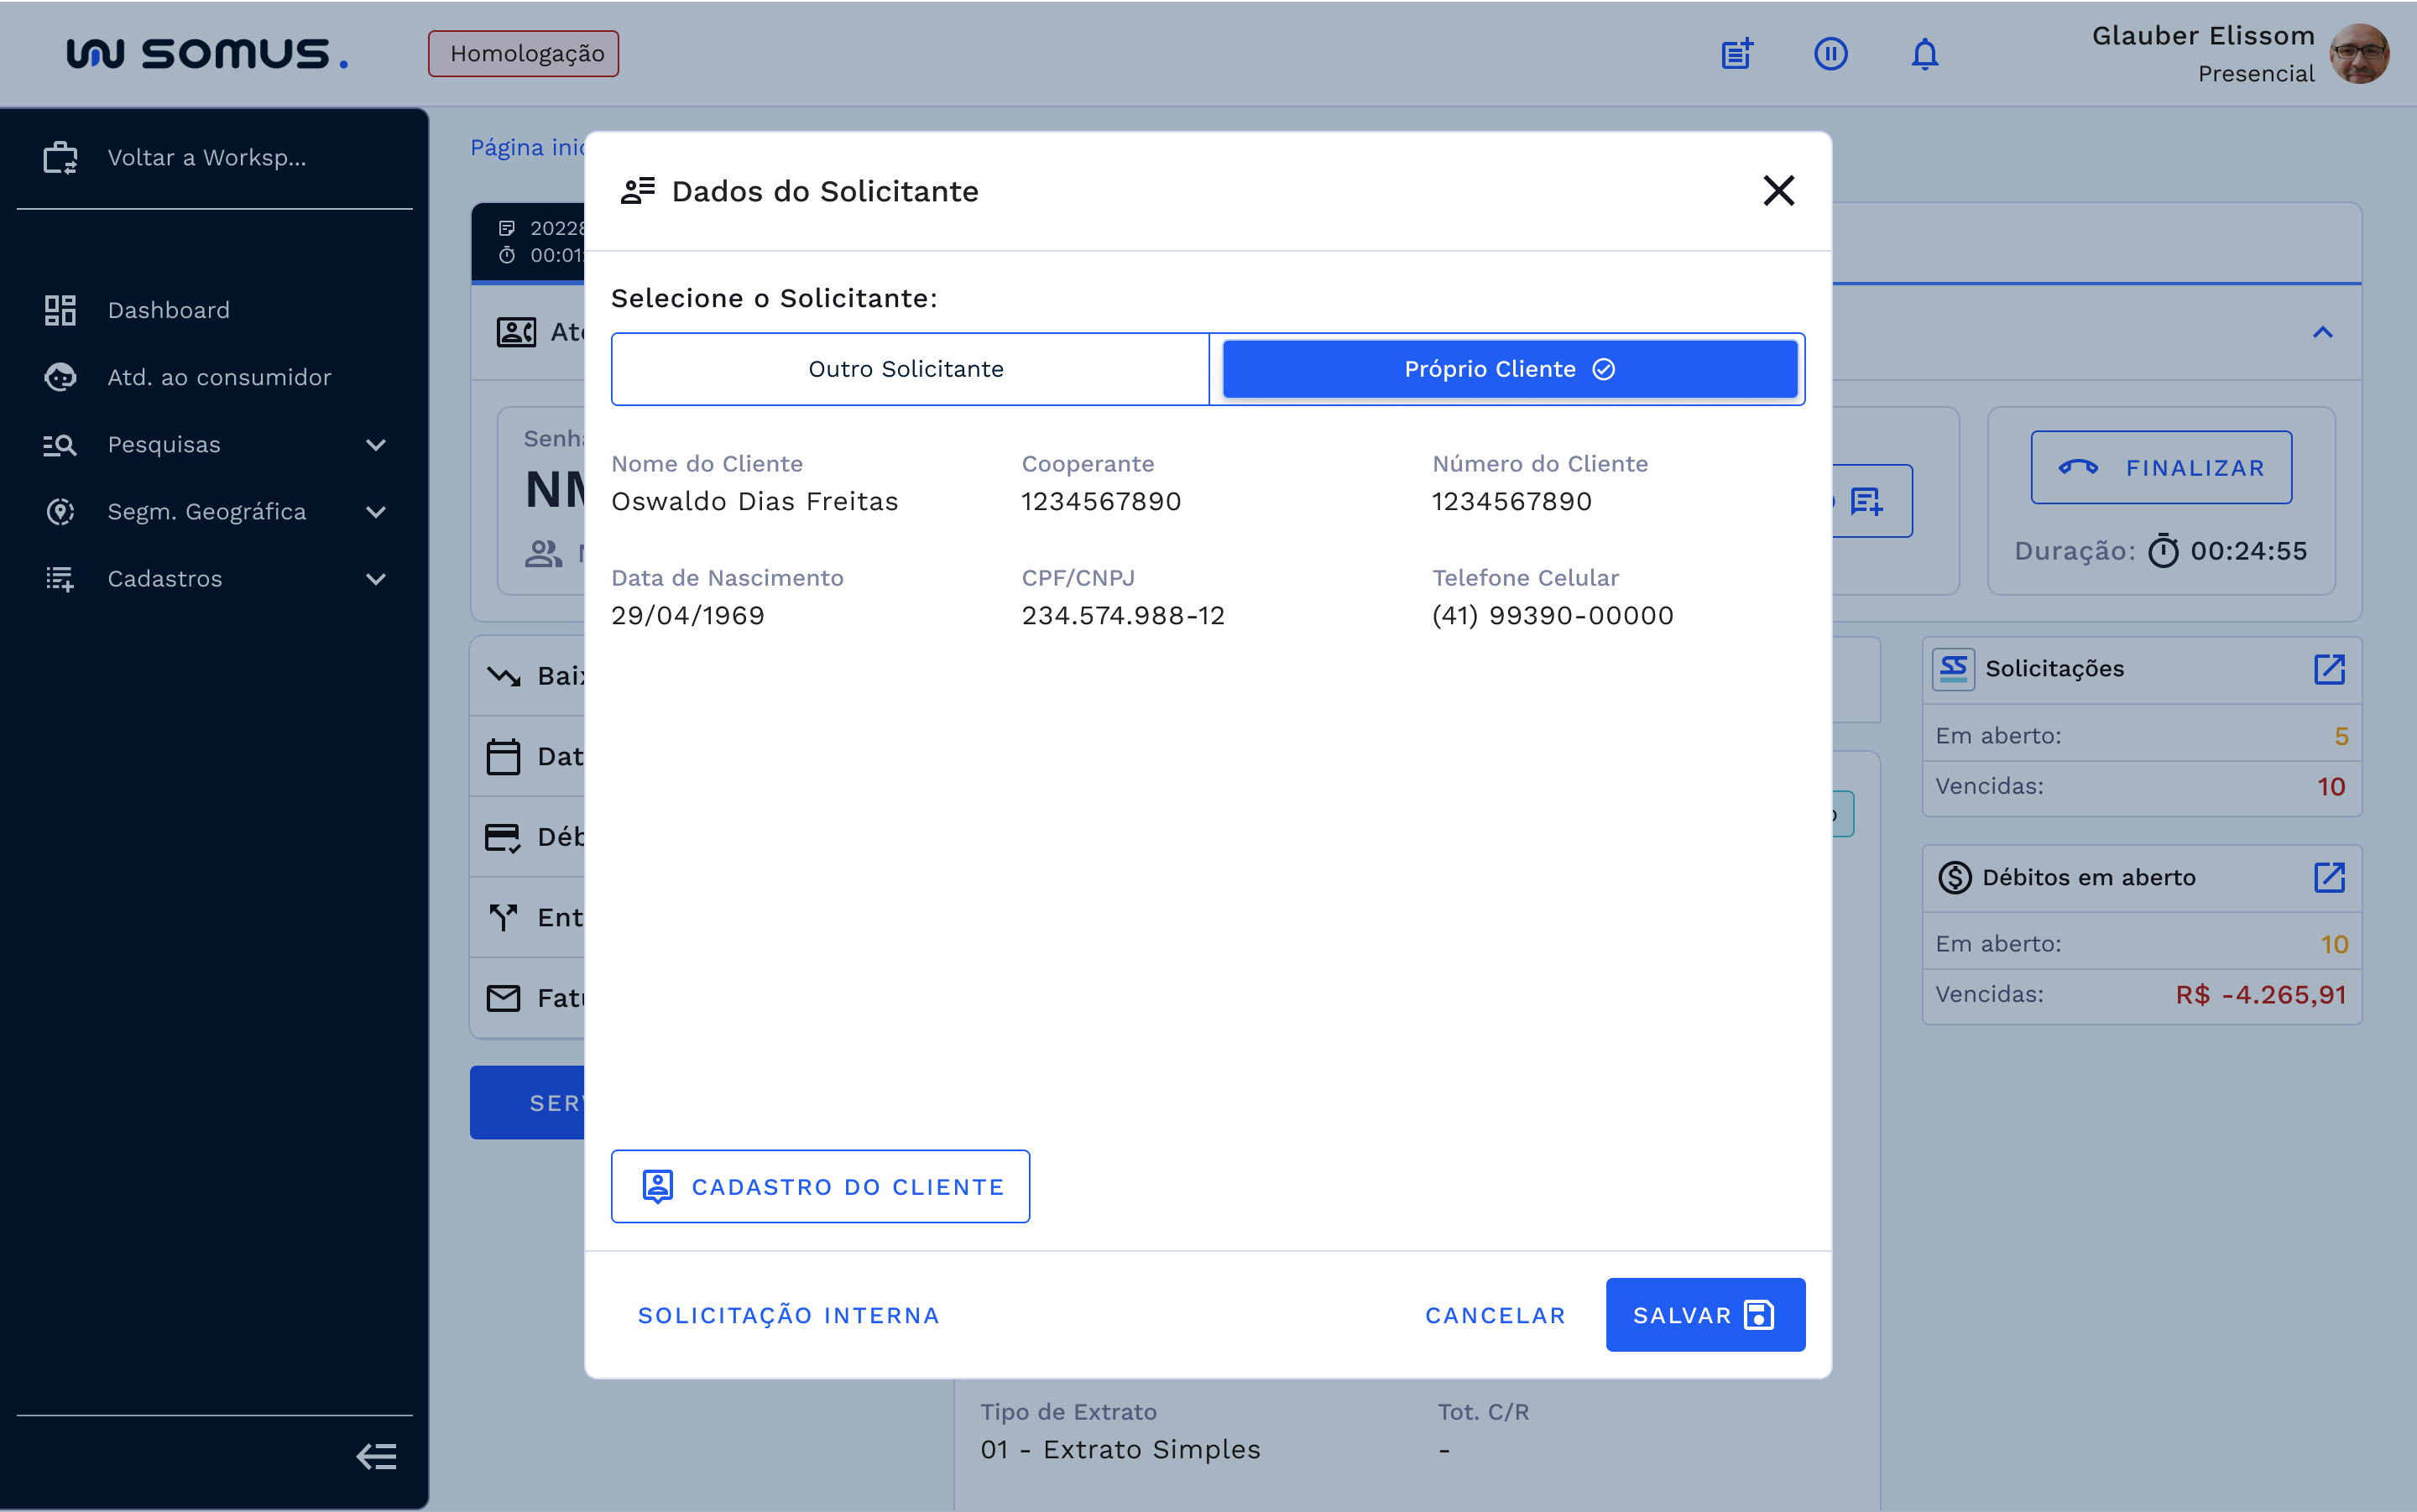Viewport: 2417px width, 1512px height.
Task: Collapse the sidebar with the arrow icon
Action: pos(376,1457)
